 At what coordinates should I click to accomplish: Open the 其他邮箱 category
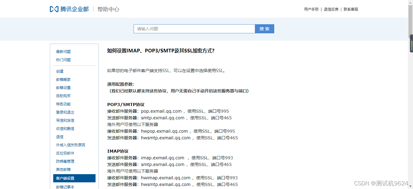tap(63, 170)
